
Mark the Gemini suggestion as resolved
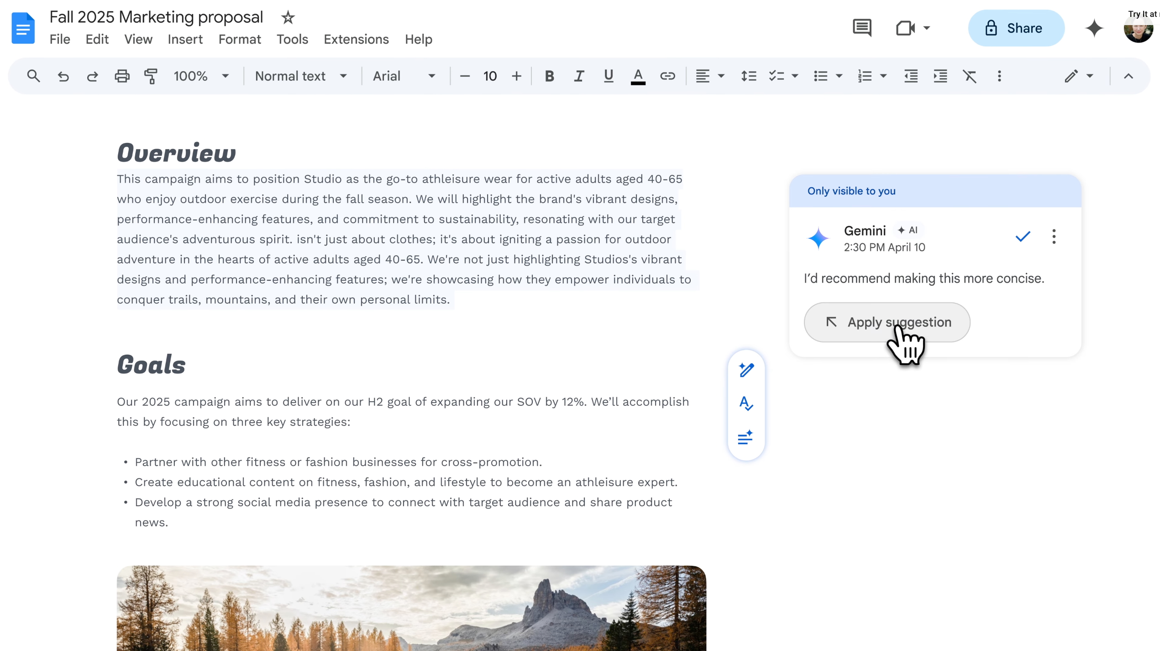click(1023, 236)
